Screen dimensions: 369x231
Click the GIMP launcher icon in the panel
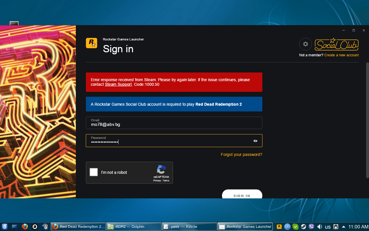(x=45, y=227)
